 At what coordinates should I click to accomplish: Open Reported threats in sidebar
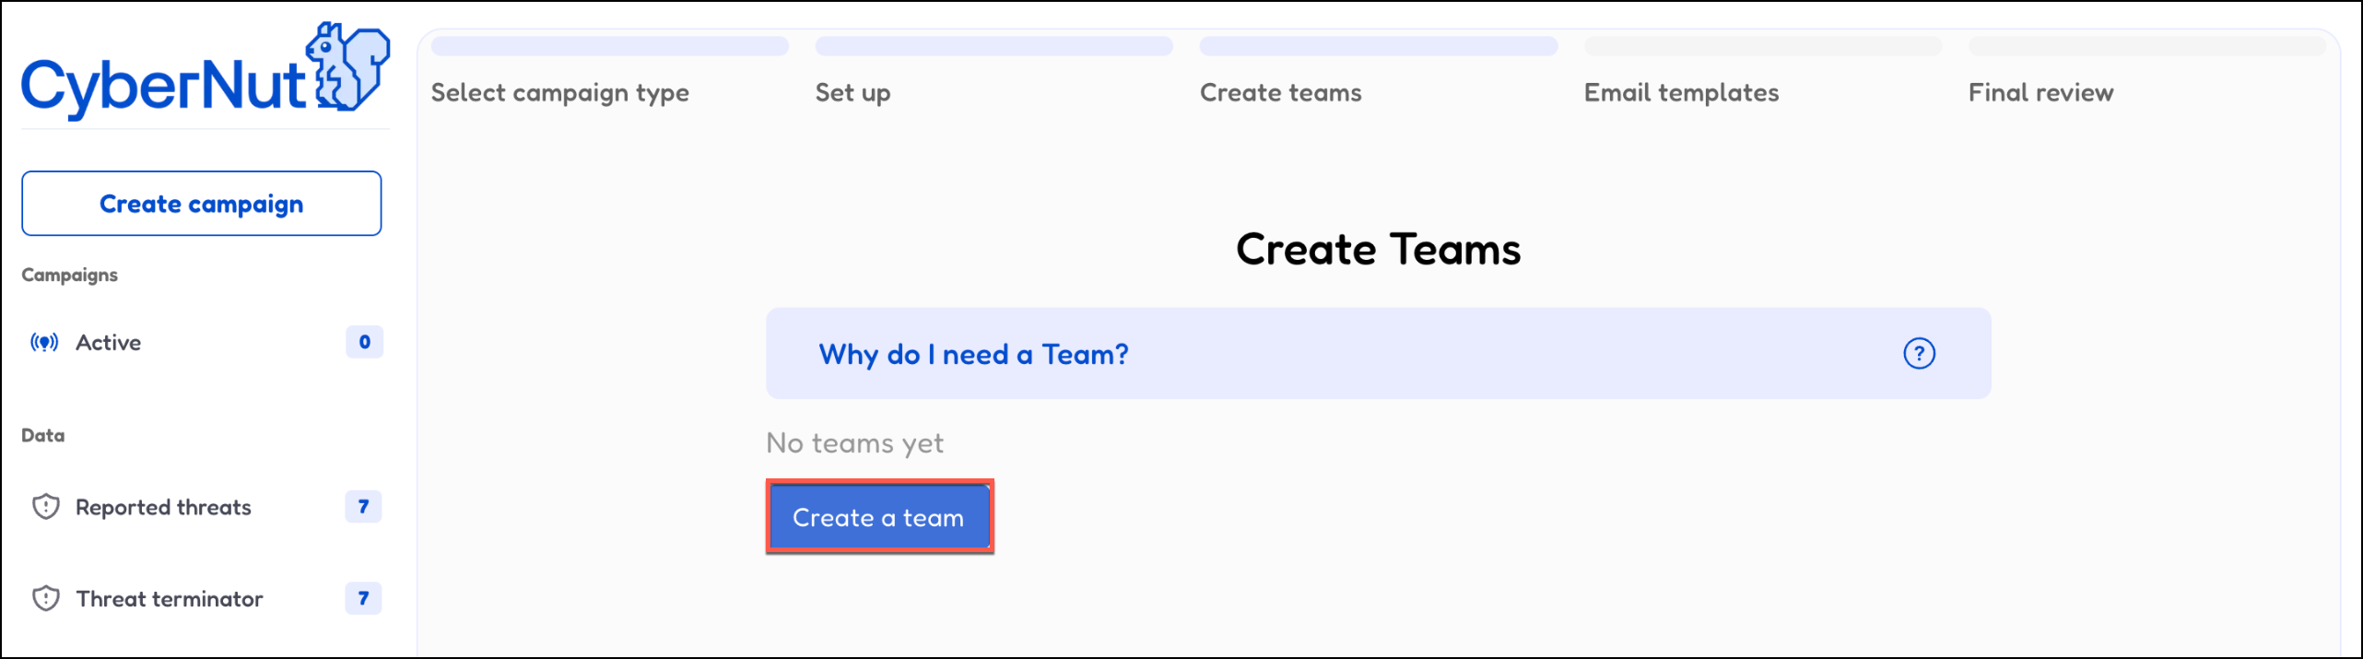click(163, 508)
